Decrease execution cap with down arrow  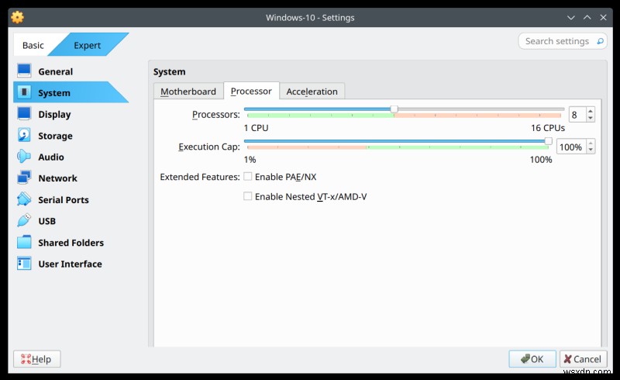point(591,150)
